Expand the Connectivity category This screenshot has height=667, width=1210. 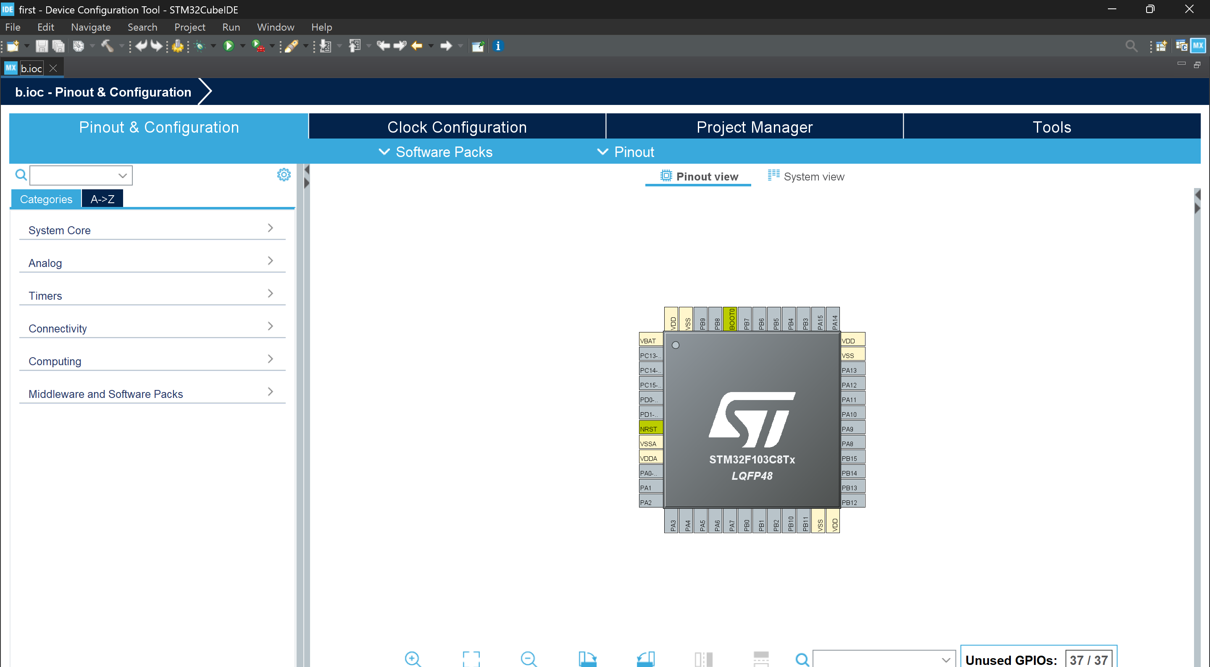tap(152, 328)
